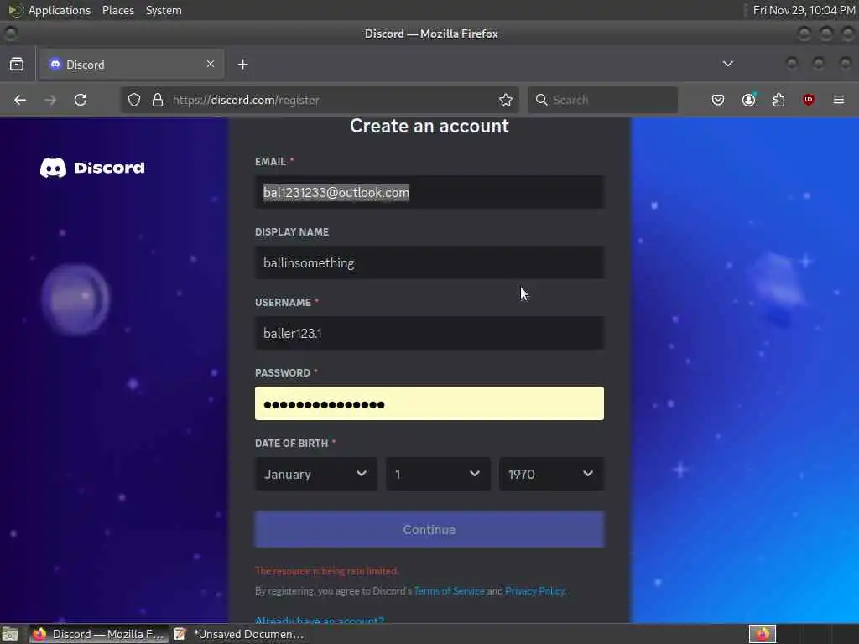Click the clock in the top panel

pyautogui.click(x=804, y=10)
